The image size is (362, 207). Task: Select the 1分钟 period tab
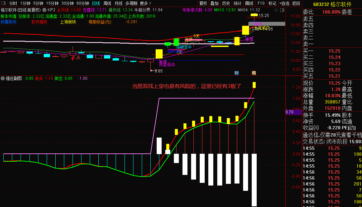(25, 3)
